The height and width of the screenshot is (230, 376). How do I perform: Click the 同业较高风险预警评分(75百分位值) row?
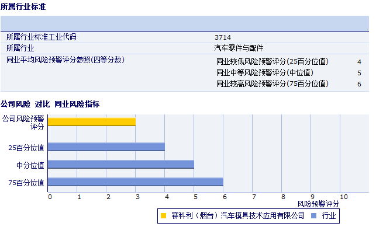pos(289,83)
